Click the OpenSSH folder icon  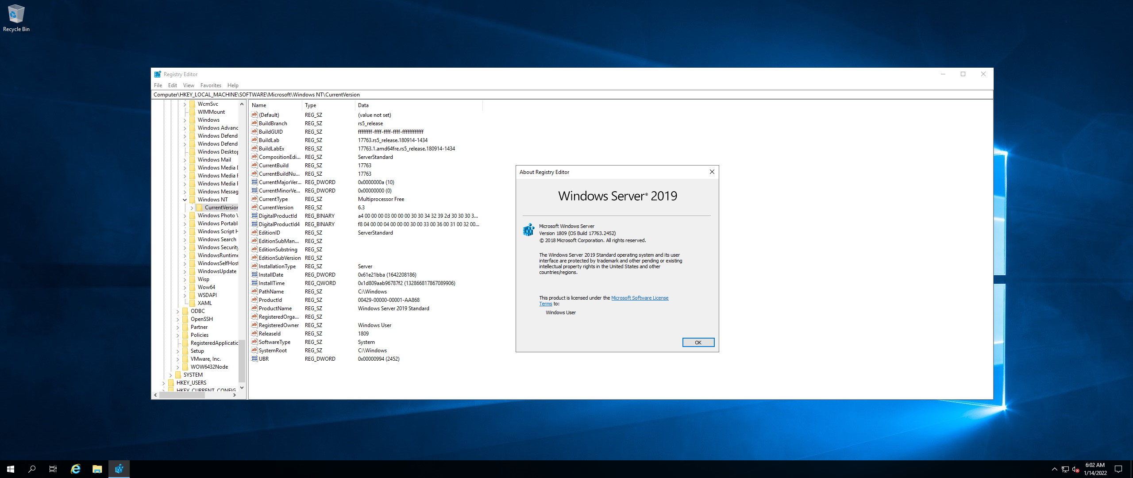pos(185,319)
